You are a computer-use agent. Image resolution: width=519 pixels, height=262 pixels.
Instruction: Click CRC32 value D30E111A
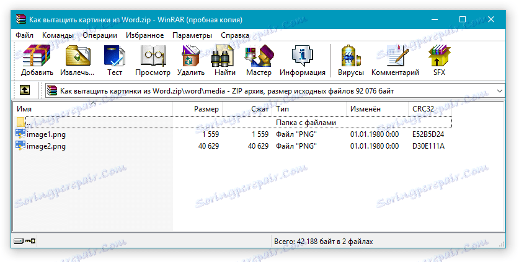428,146
